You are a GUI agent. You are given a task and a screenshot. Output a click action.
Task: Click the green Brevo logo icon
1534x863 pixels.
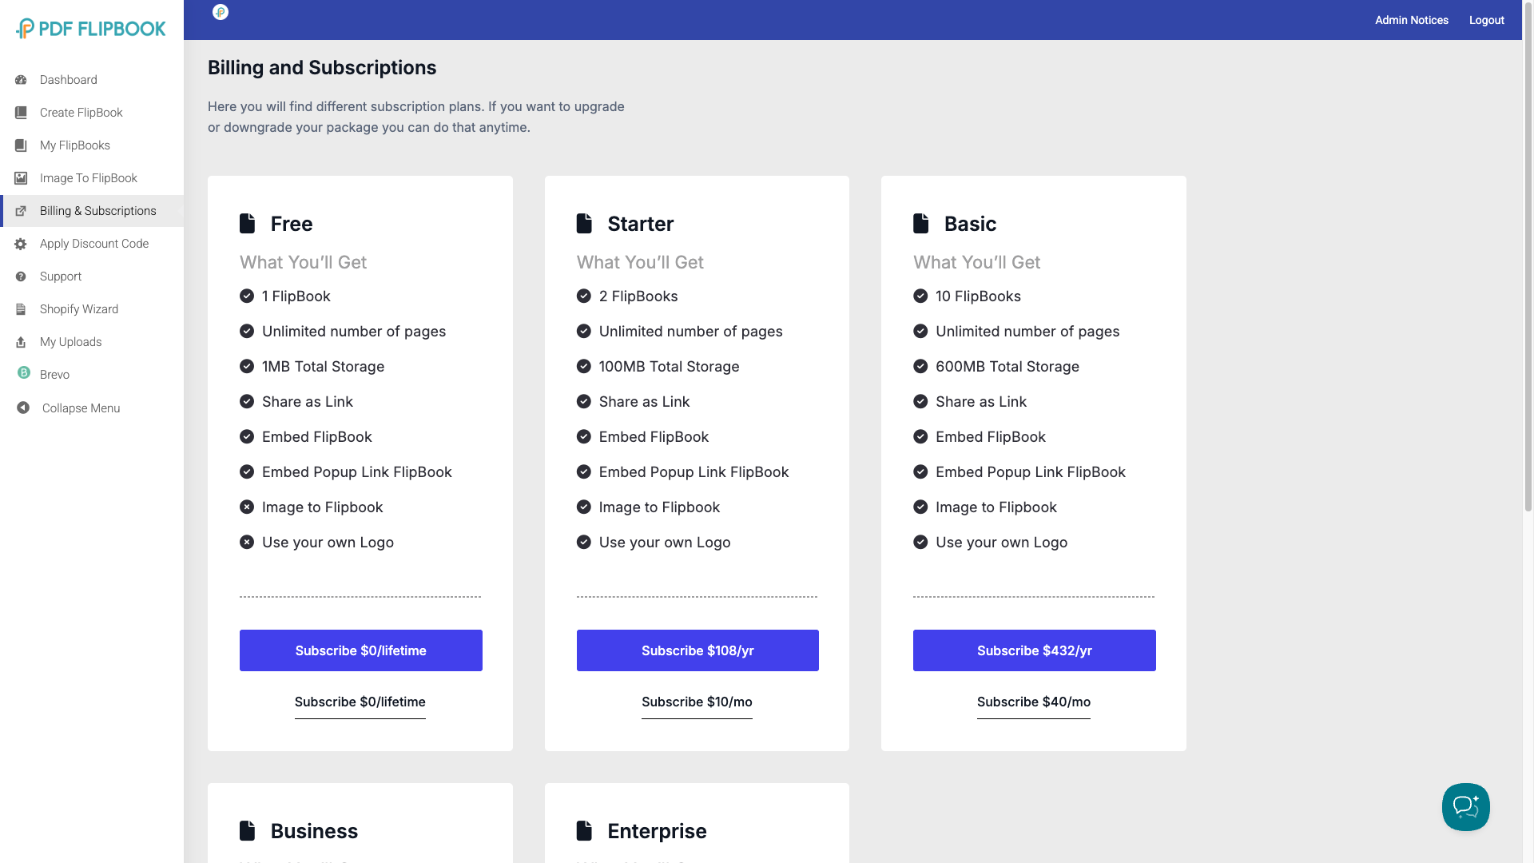[24, 373]
